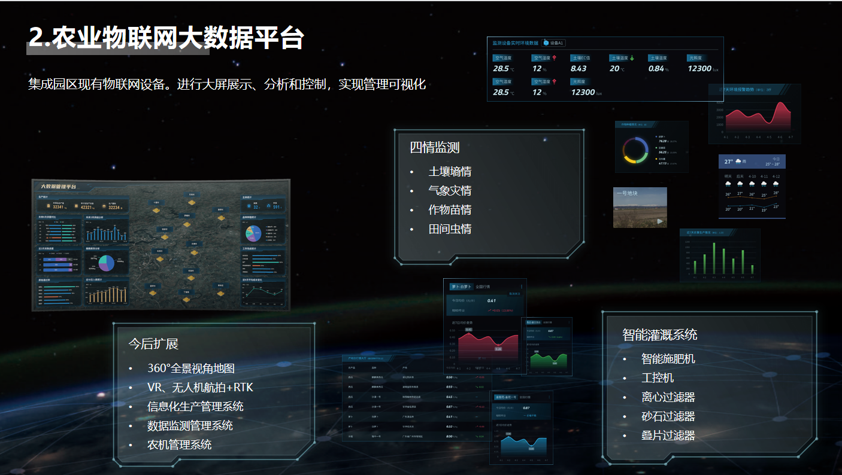
Task: Click the 今日均价 value 0.41
Action: (492, 300)
